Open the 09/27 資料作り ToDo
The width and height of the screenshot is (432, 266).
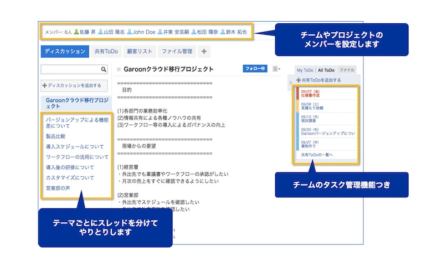[327, 144]
